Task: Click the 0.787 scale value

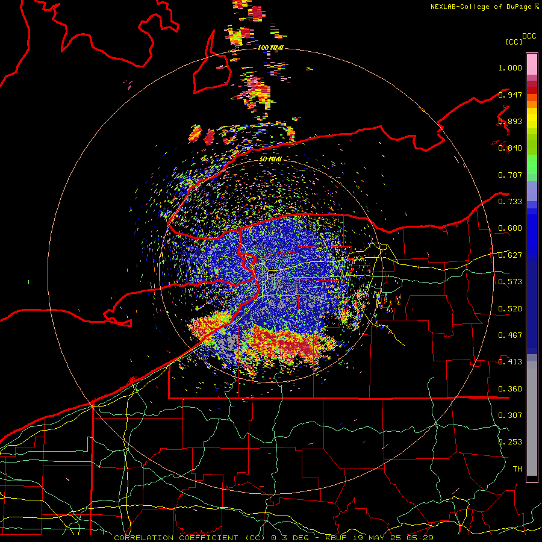Action: click(x=510, y=175)
